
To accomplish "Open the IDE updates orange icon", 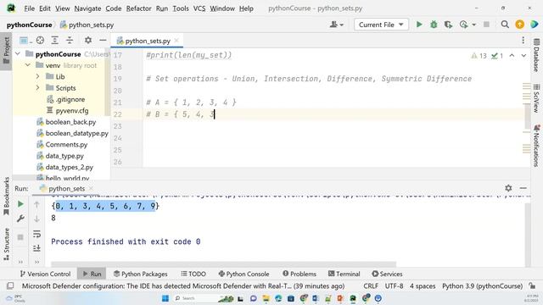I will (519, 25).
